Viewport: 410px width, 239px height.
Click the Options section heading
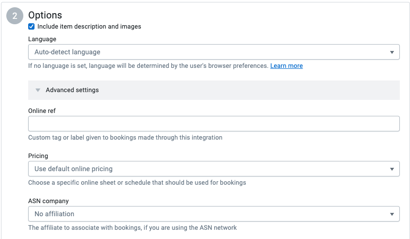pyautogui.click(x=45, y=16)
